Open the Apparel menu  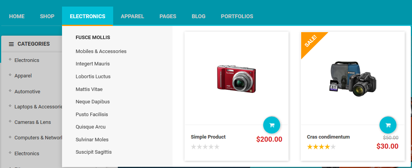point(133,16)
